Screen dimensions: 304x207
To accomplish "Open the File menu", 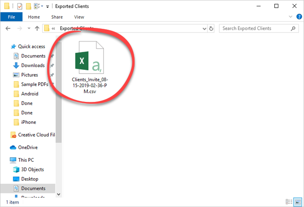I will coord(11,17).
